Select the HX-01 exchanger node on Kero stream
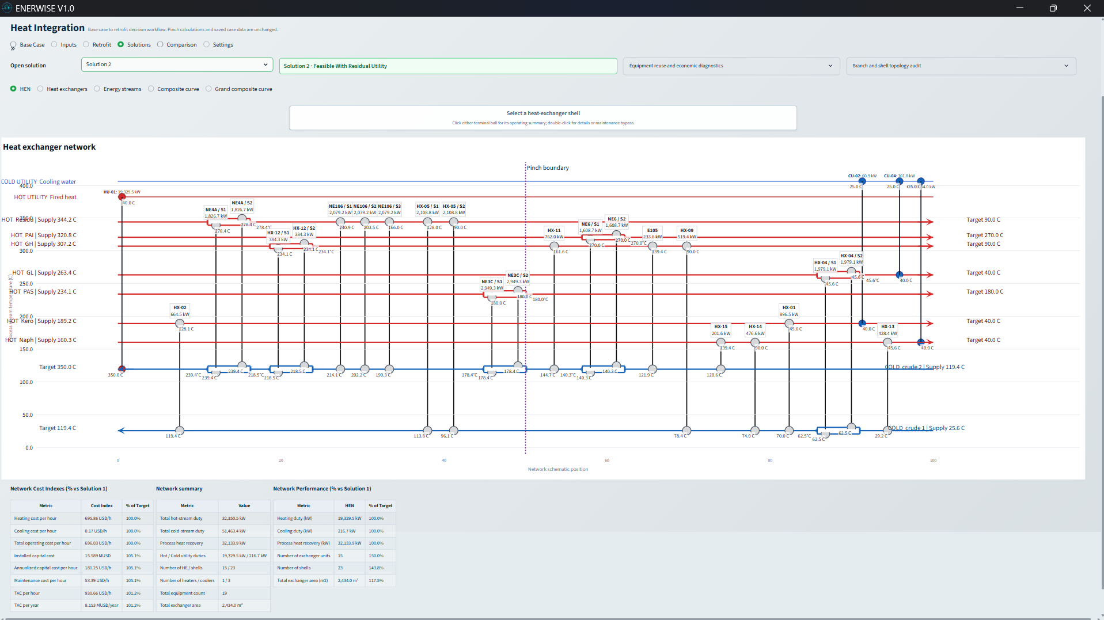Image resolution: width=1104 pixels, height=620 pixels. point(789,324)
